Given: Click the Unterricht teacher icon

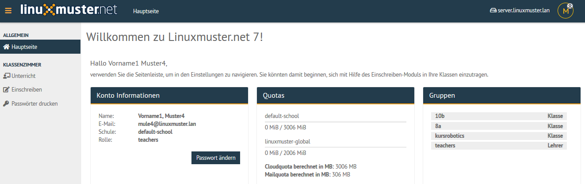Looking at the screenshot, I should [7, 76].
